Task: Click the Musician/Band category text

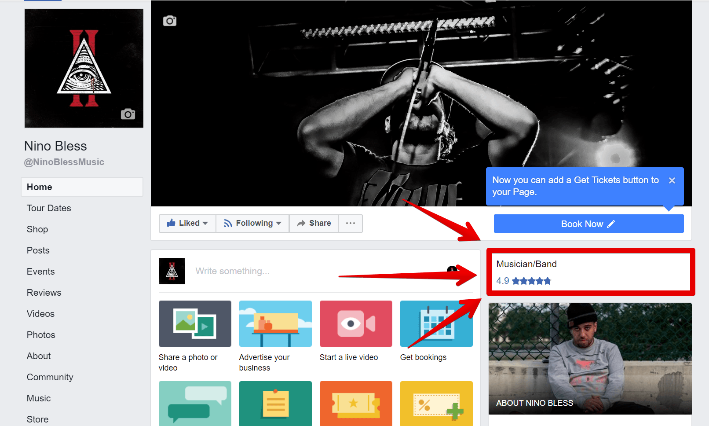Action: tap(526, 264)
